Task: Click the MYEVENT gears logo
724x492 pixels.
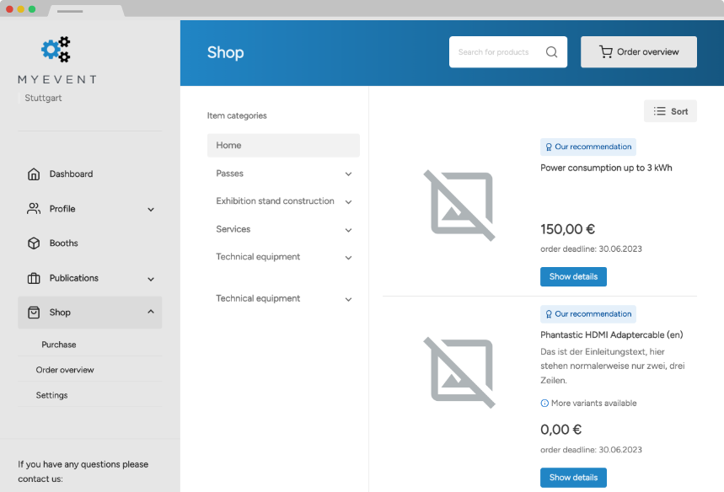Action: (56, 50)
